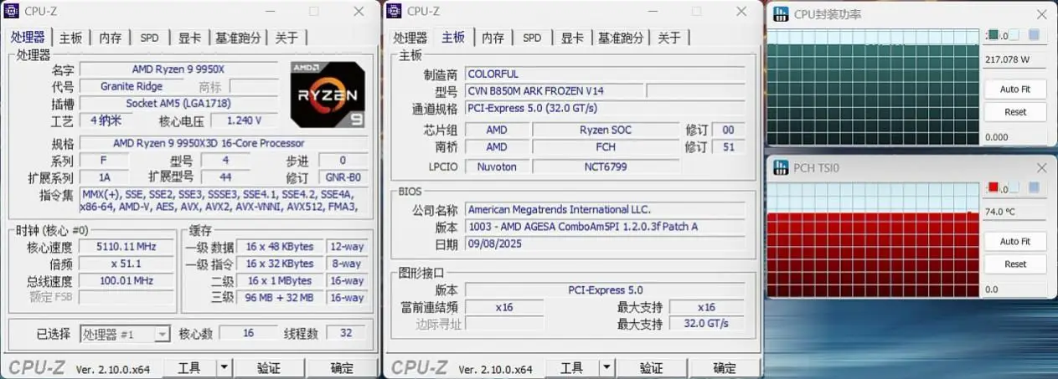Click the 总线速度 value 100.01 MHz
This screenshot has height=379, width=1058.
coord(127,280)
